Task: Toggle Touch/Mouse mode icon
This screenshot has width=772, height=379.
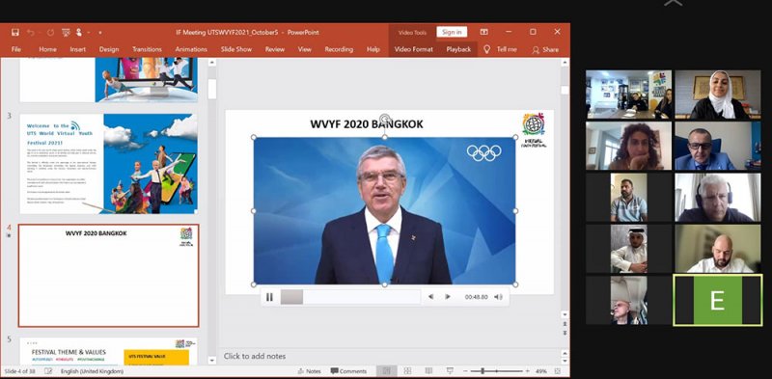Action: (x=79, y=33)
